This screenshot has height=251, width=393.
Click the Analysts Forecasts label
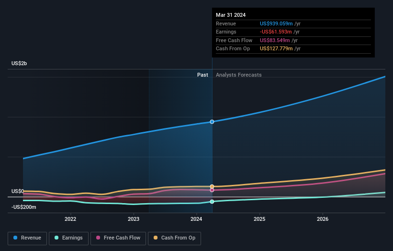tap(238, 75)
